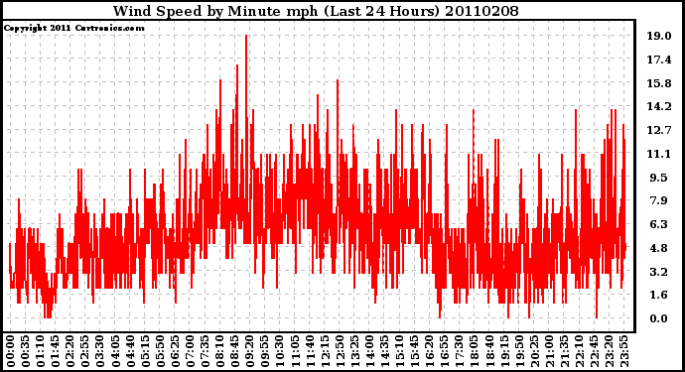The height and width of the screenshot is (372, 685).
Task: Click the 17:30 time axis label
Action: pos(460,351)
